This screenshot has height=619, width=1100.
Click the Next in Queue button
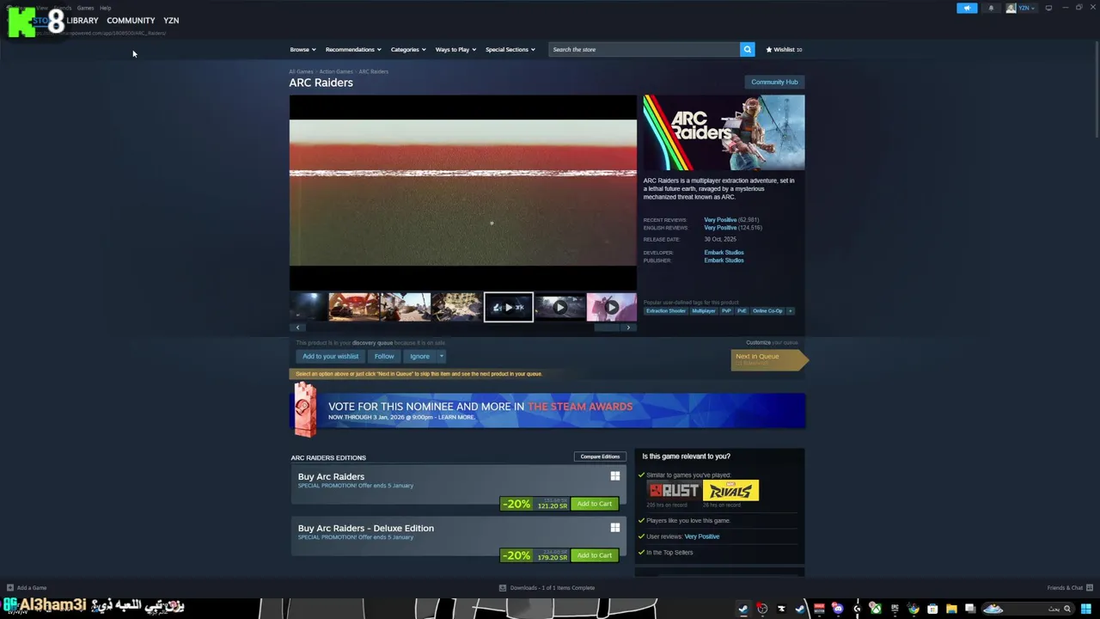(769, 359)
